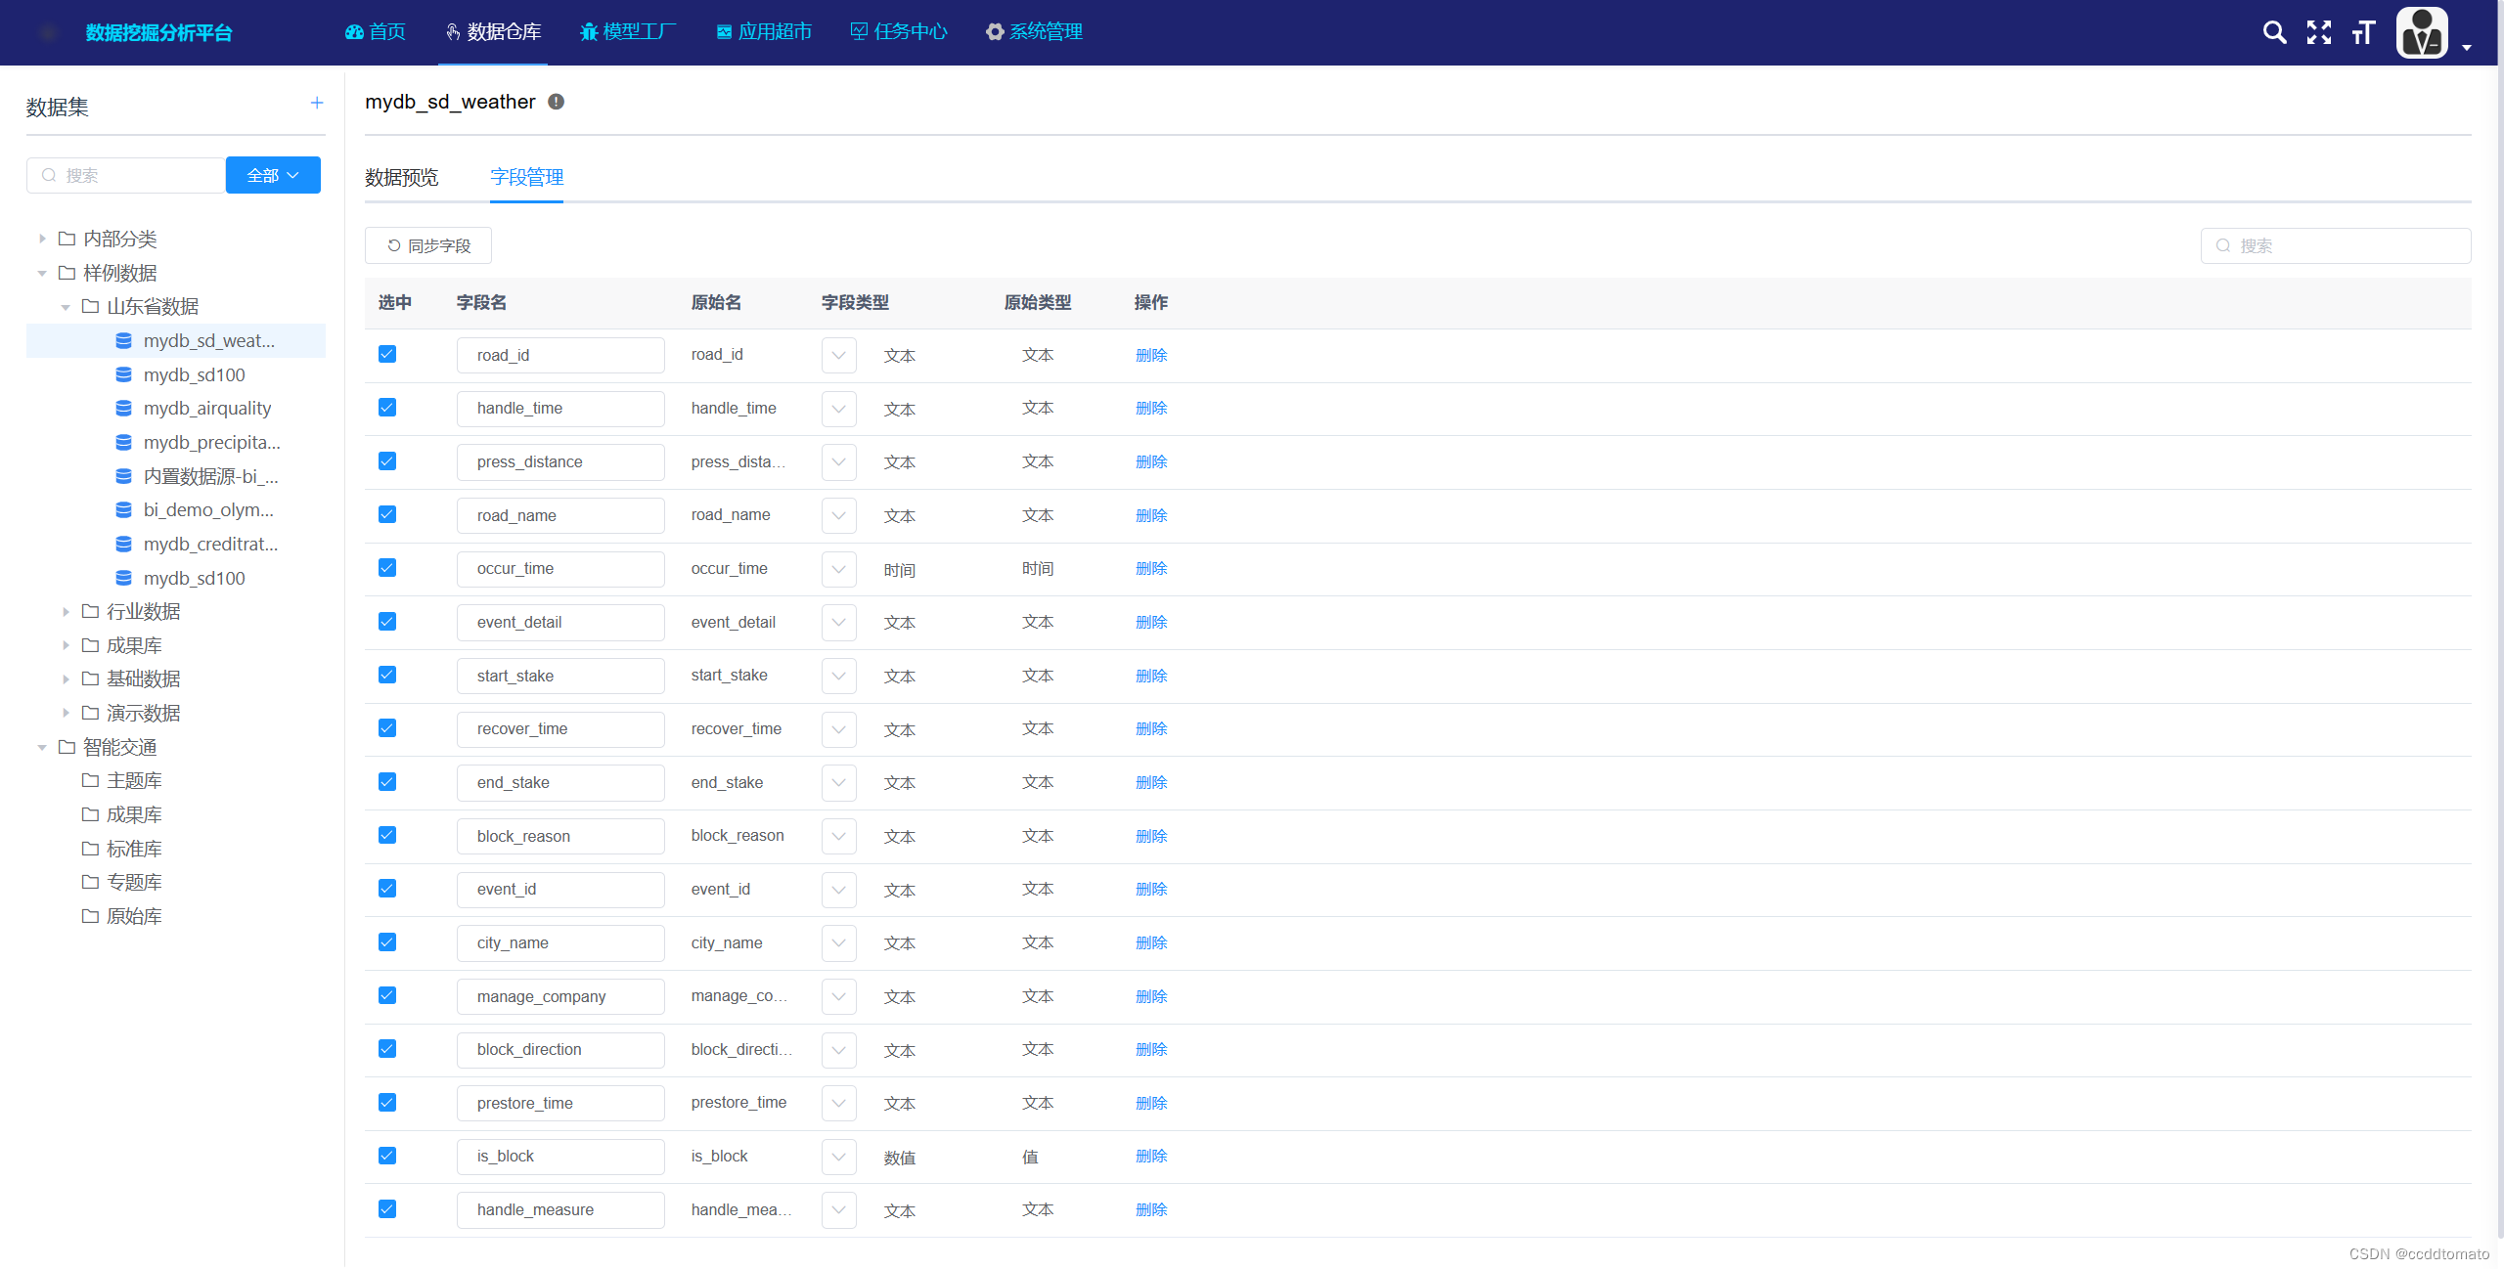2504x1269 pixels.
Task: Click the magnifier search icon in header
Action: tap(2274, 32)
